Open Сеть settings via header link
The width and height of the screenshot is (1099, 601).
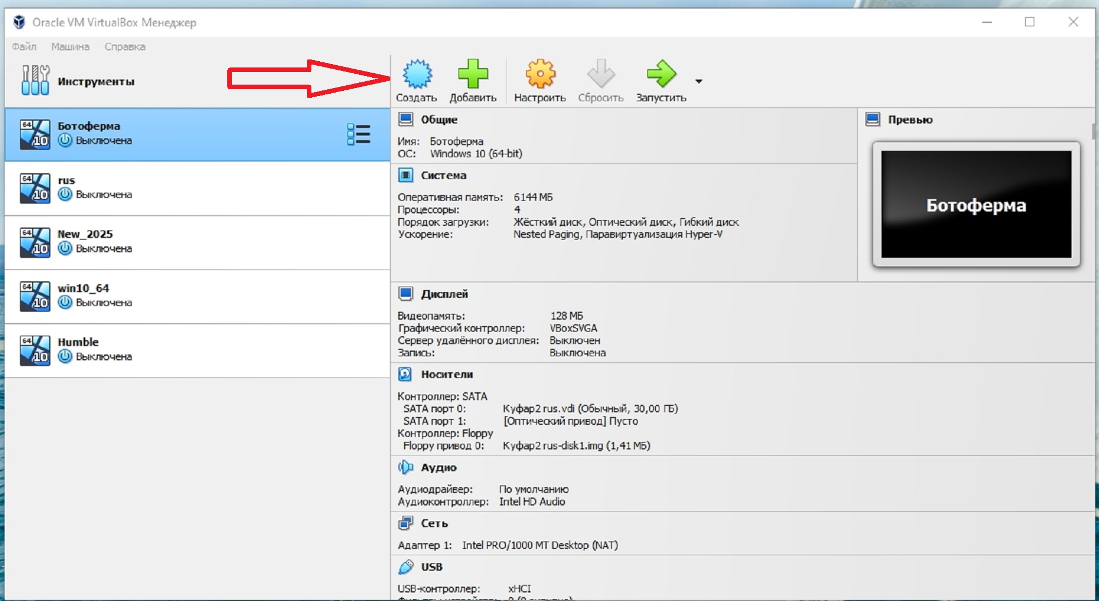click(x=434, y=523)
